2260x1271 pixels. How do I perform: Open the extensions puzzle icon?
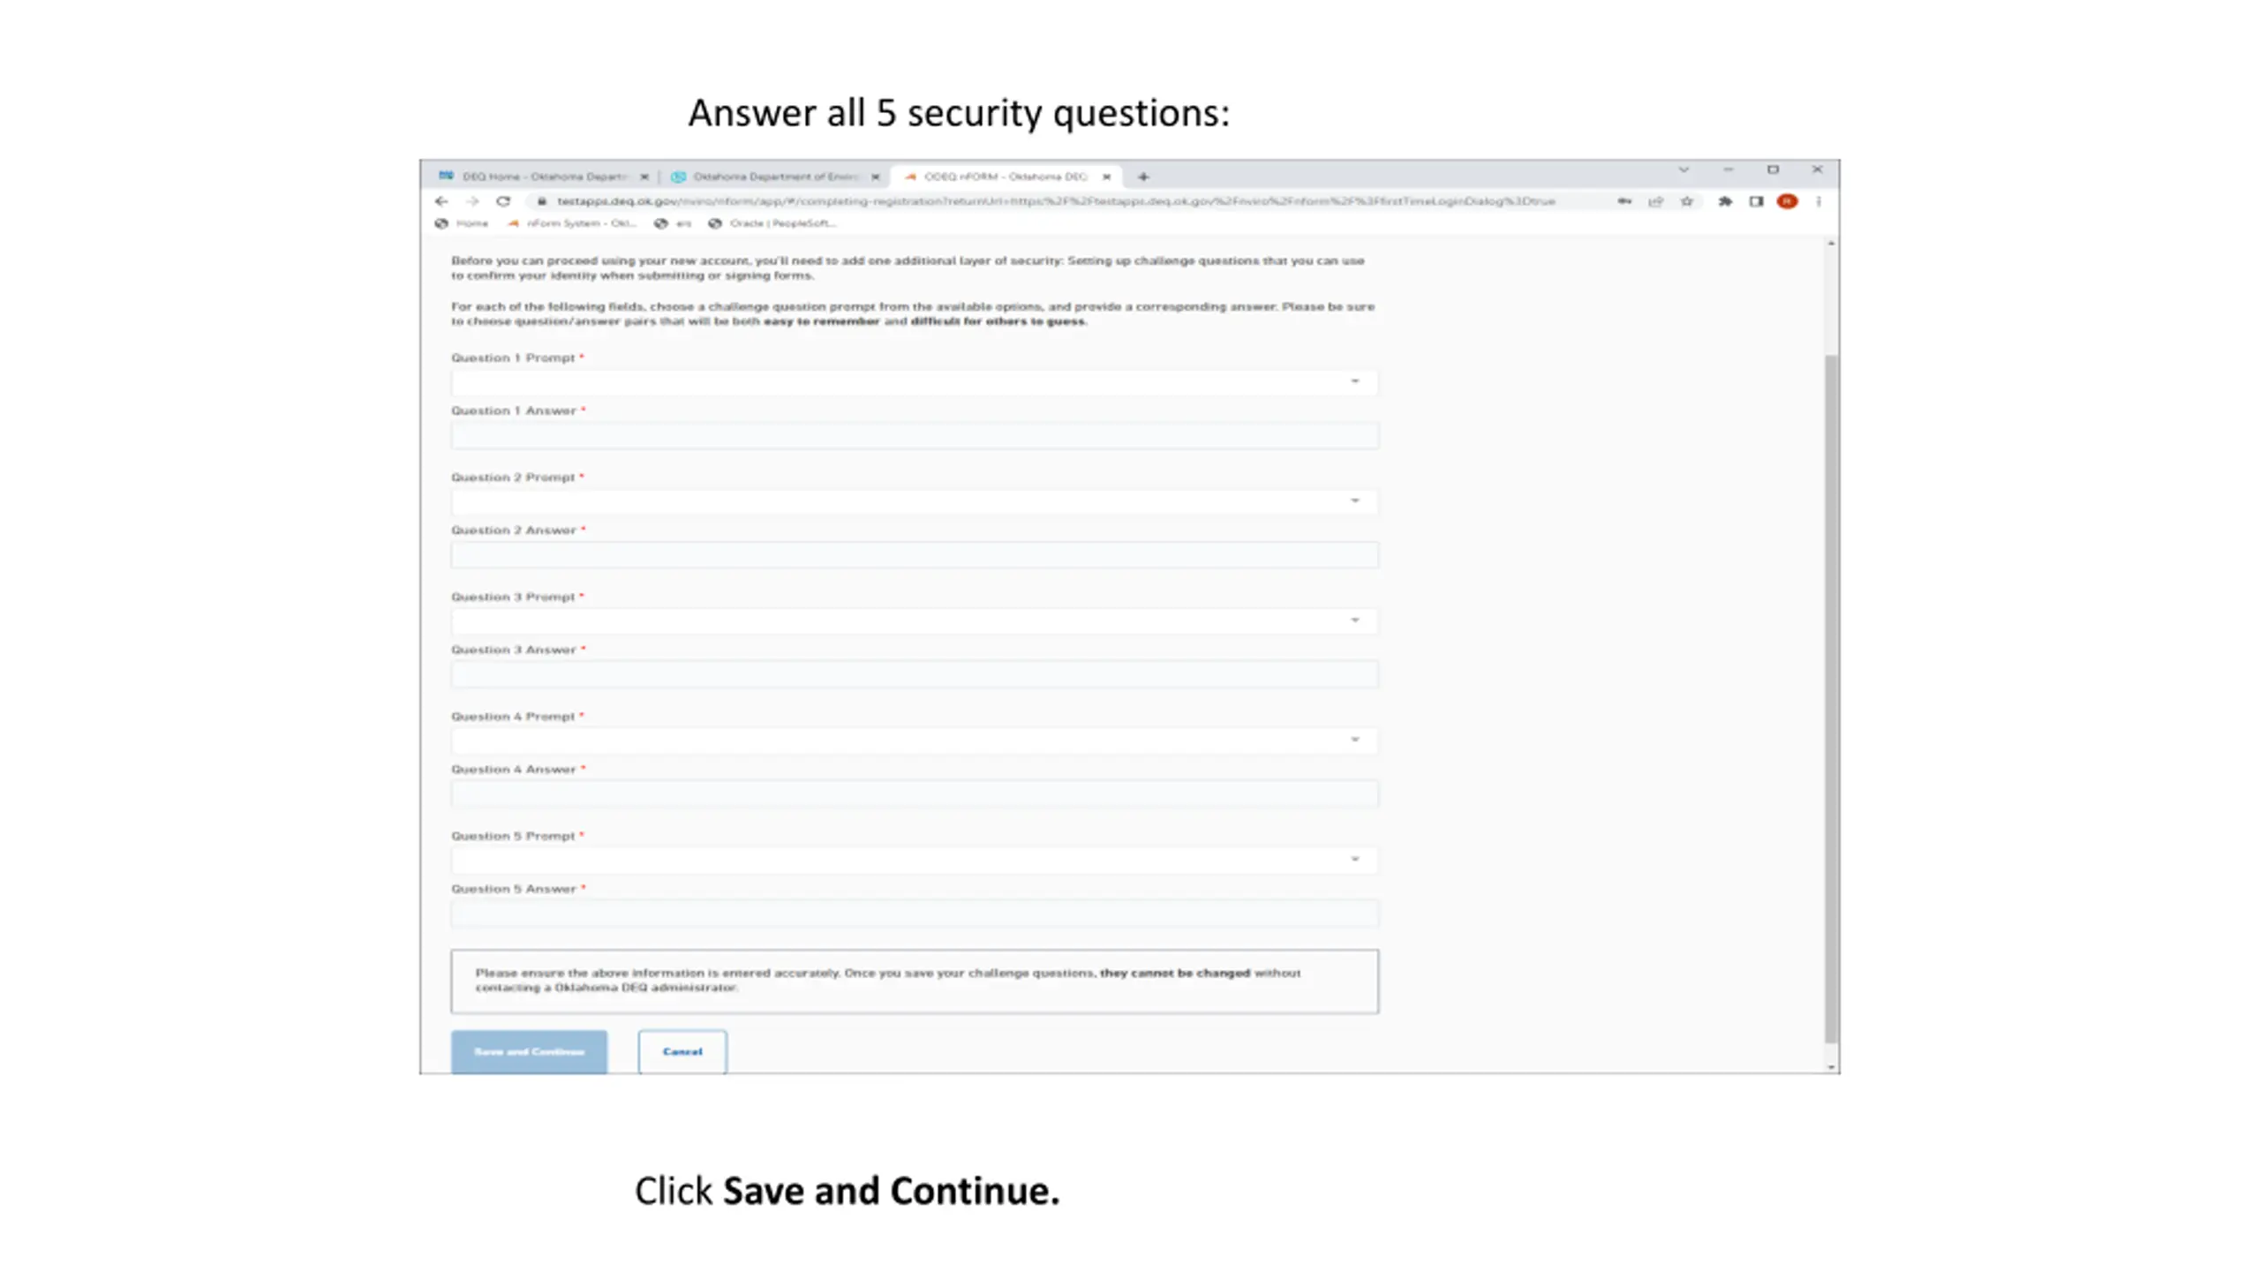point(1724,201)
